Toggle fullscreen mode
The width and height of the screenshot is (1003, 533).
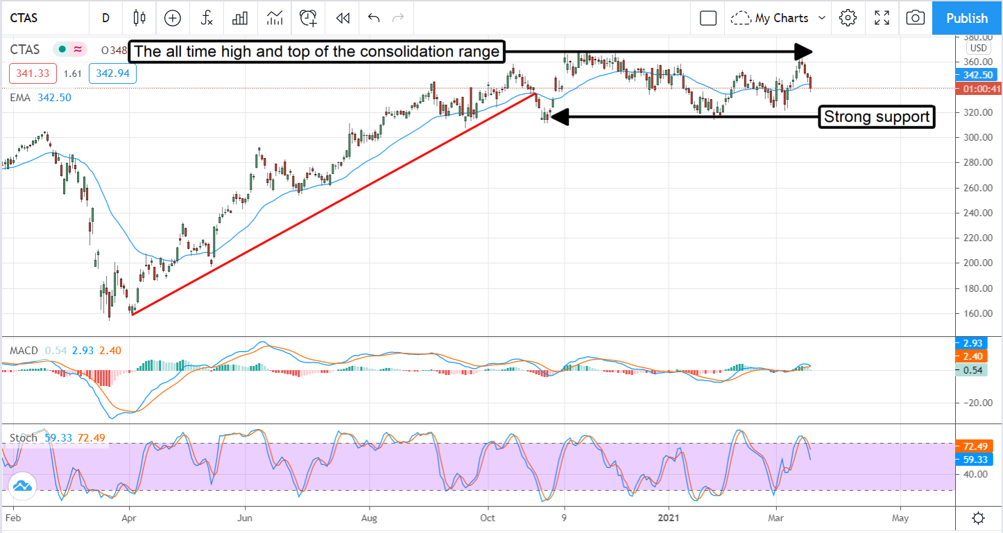point(882,18)
